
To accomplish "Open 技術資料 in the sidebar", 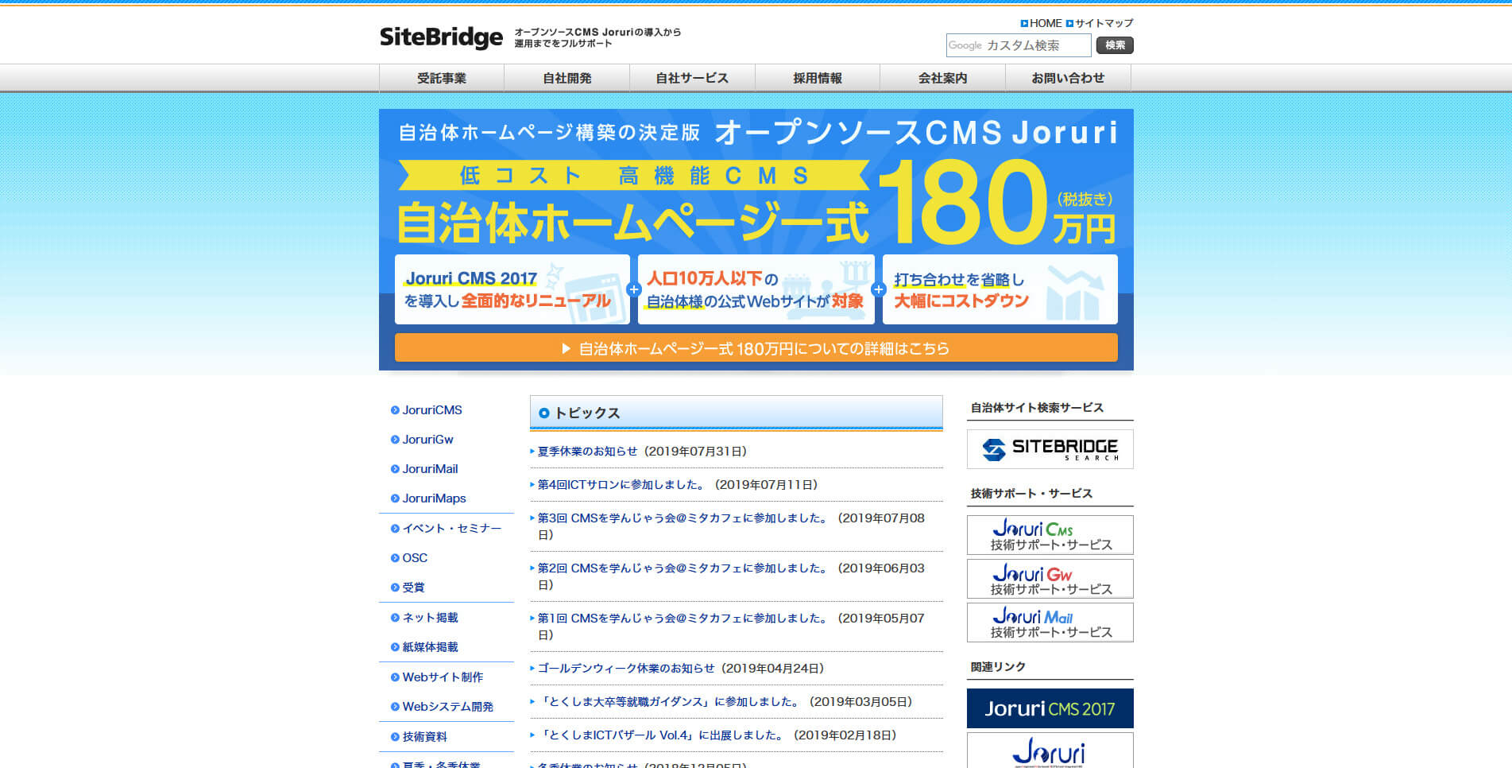I will pos(424,737).
